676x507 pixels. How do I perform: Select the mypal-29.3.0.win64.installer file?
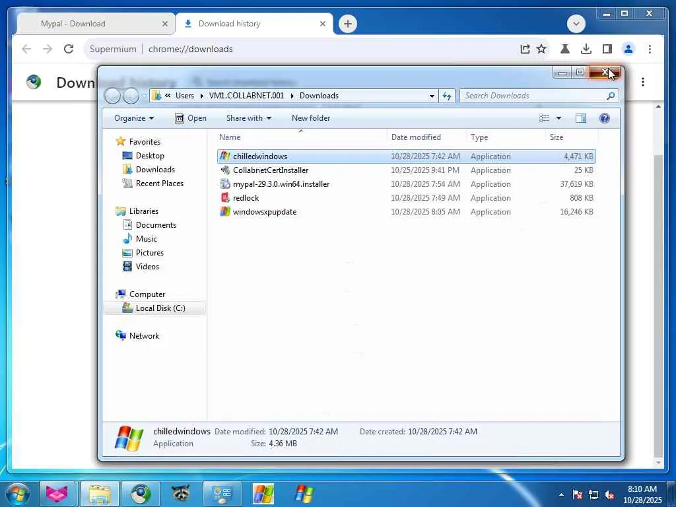407,184
